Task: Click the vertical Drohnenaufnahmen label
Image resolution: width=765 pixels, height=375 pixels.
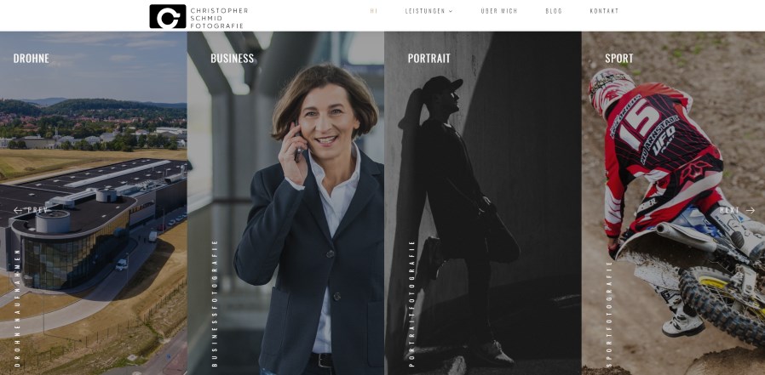Action: click(18, 308)
